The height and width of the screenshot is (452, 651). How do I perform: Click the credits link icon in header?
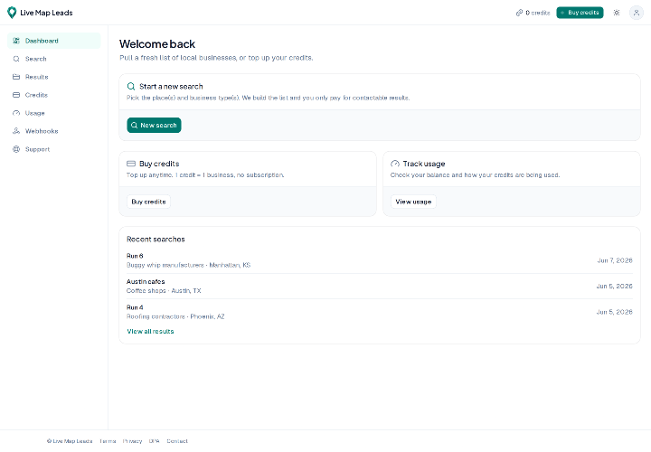pyautogui.click(x=519, y=13)
